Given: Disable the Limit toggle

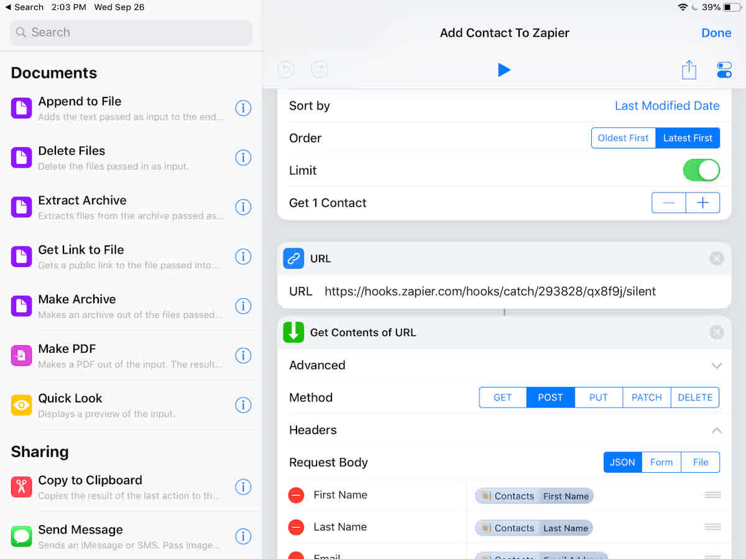Looking at the screenshot, I should (x=701, y=170).
